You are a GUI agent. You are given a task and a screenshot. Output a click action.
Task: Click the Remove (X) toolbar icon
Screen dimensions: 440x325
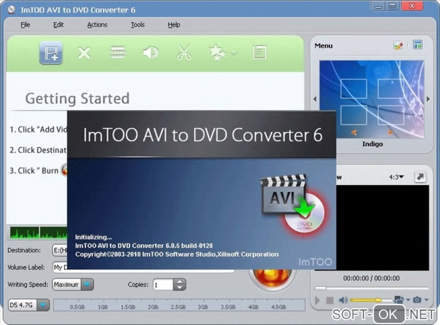[x=84, y=53]
